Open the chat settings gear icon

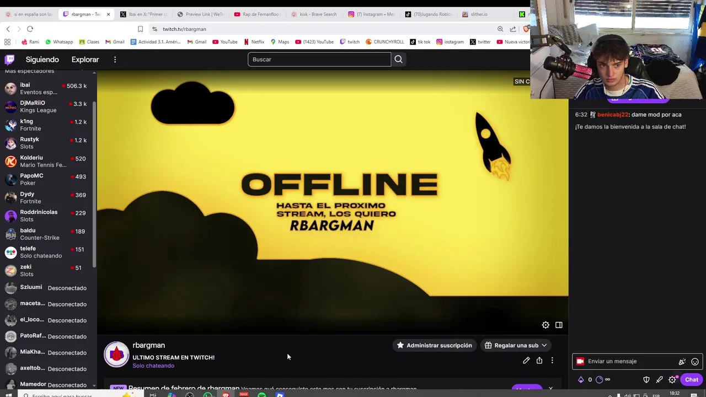click(672, 379)
